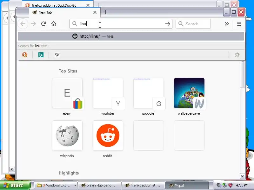This screenshot has height=190, width=254.
Task: Open the youtube top site tile
Action: [108, 93]
